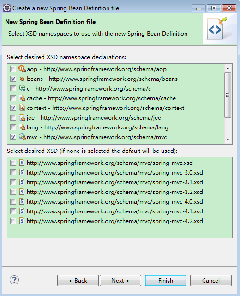This screenshot has width=240, height=296.
Task: Select the spring-mvc-4.2.xsd URL text
Action: (x=115, y=221)
